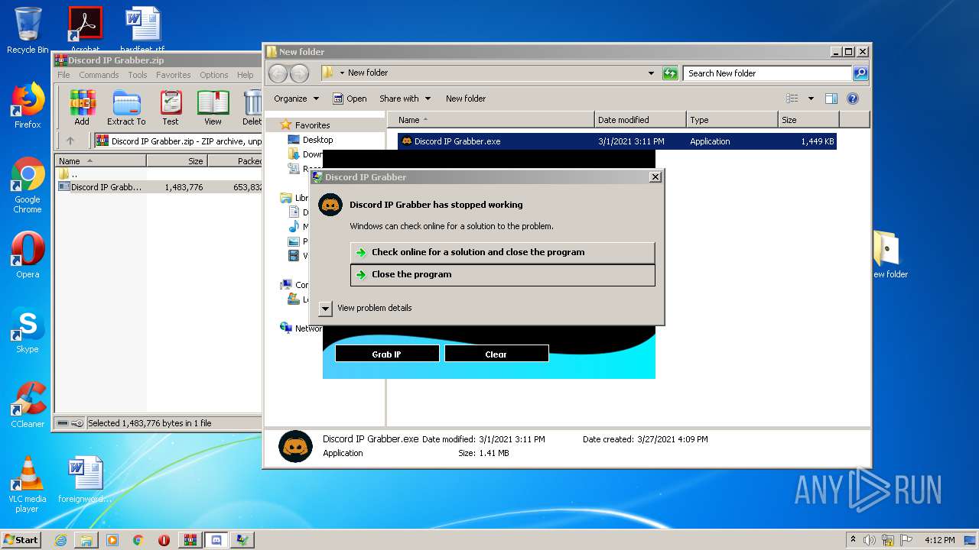This screenshot has height=550, width=979.
Task: Open the Commands menu in WinRAR
Action: click(x=99, y=75)
